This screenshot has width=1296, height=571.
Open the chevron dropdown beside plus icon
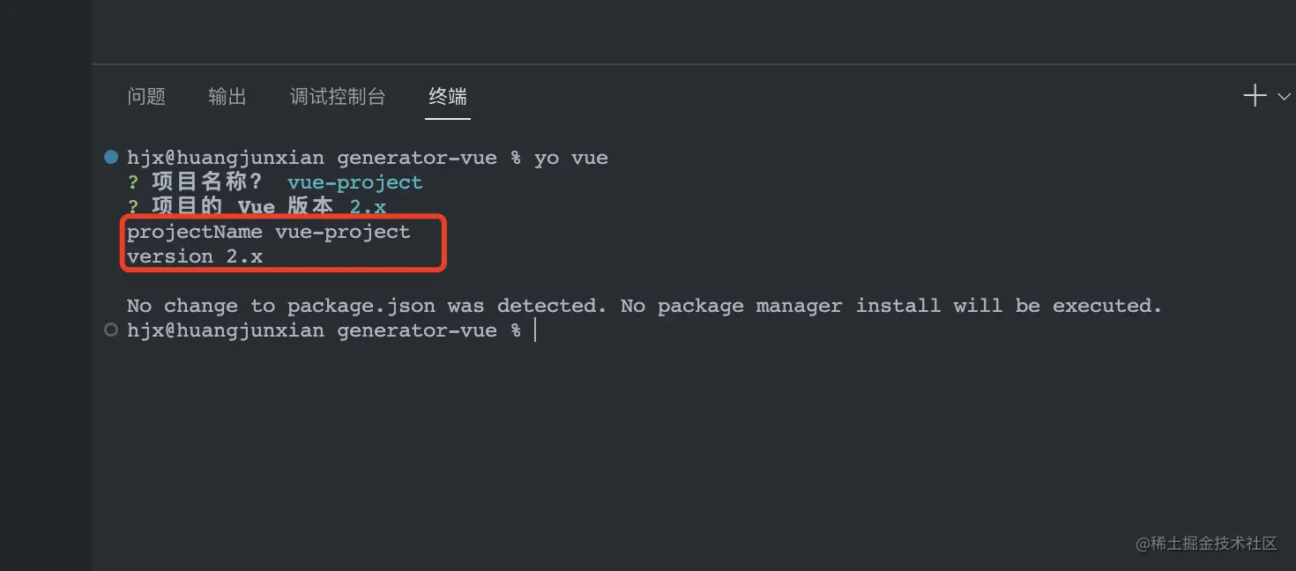pos(1284,97)
